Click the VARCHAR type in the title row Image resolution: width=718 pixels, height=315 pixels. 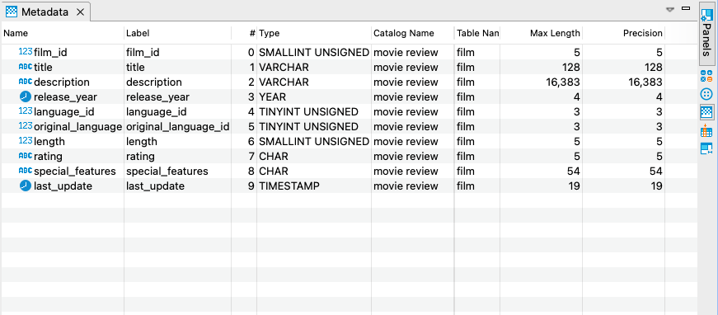click(x=284, y=68)
